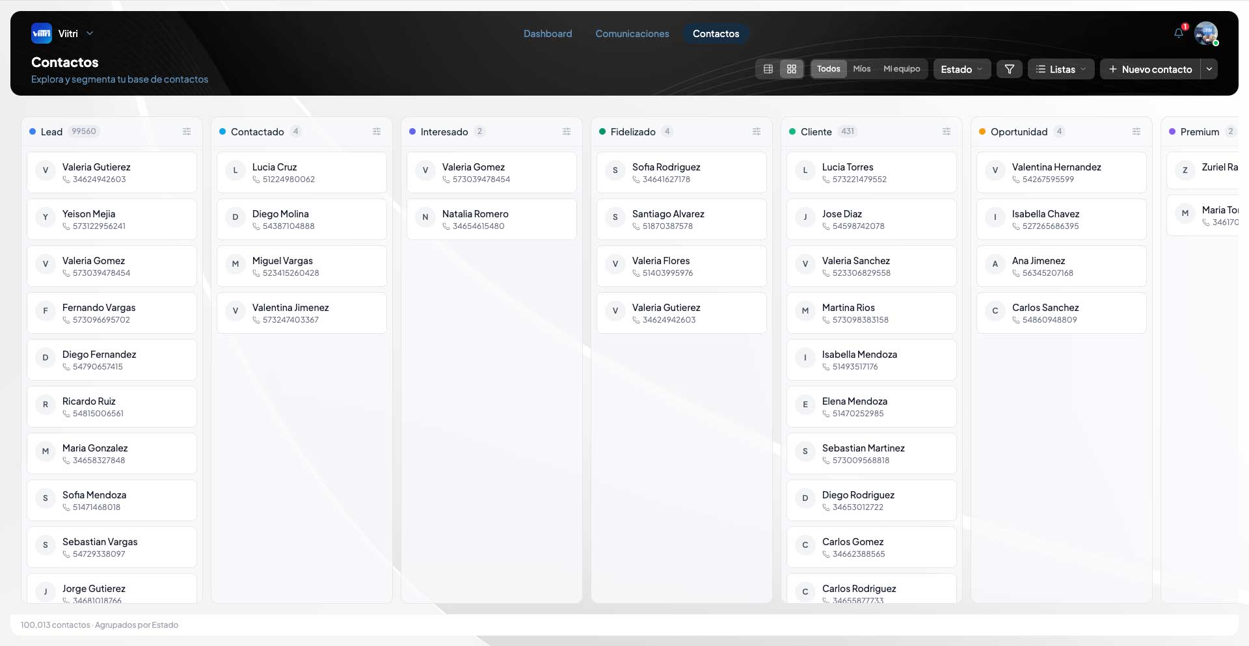Go to the Dashboard tab
This screenshot has width=1249, height=646.
click(x=548, y=34)
